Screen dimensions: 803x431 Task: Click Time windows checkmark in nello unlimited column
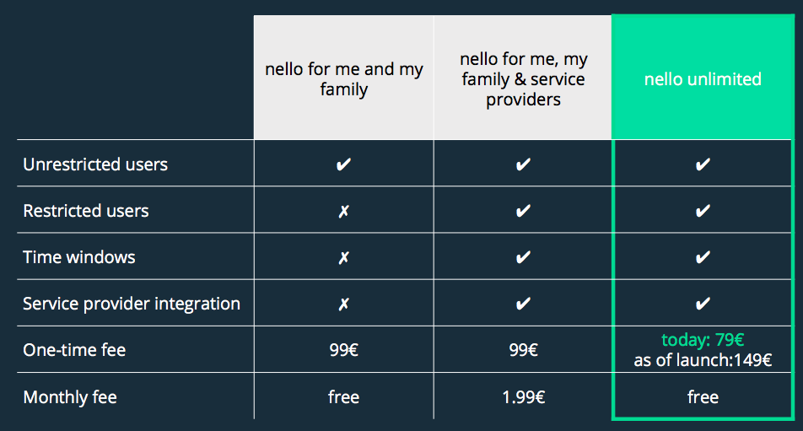click(x=703, y=257)
